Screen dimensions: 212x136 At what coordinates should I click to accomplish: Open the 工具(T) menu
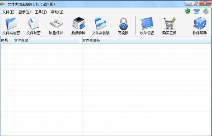click(x=41, y=12)
